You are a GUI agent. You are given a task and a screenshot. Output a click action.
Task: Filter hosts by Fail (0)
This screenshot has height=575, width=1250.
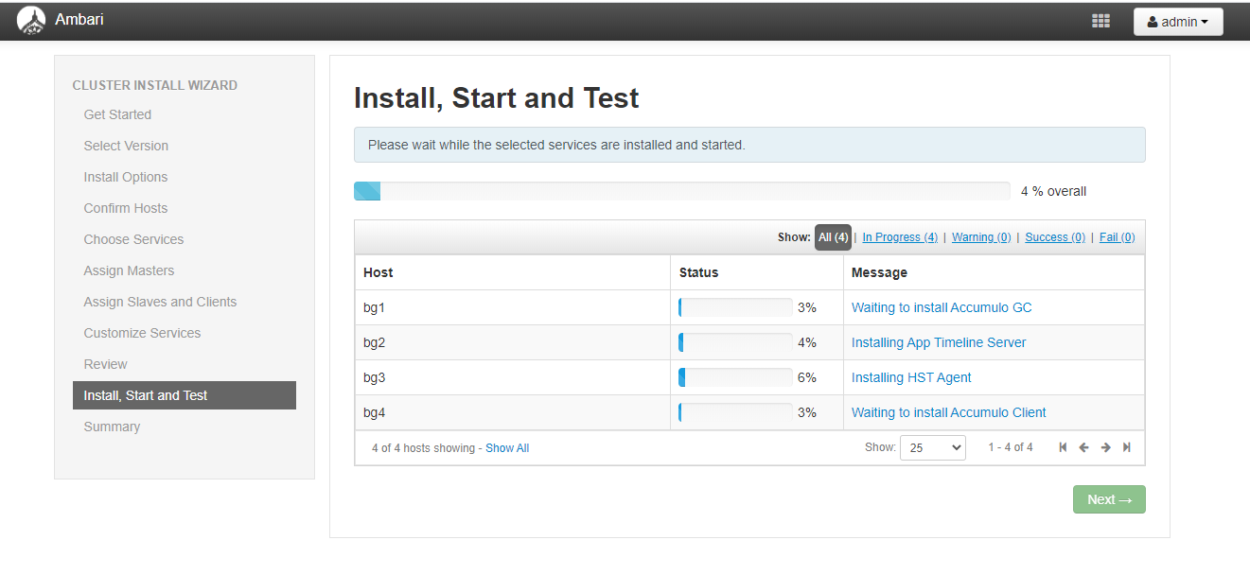(x=1117, y=237)
